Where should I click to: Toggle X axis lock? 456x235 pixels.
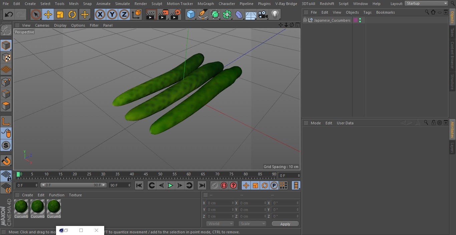(x=100, y=14)
